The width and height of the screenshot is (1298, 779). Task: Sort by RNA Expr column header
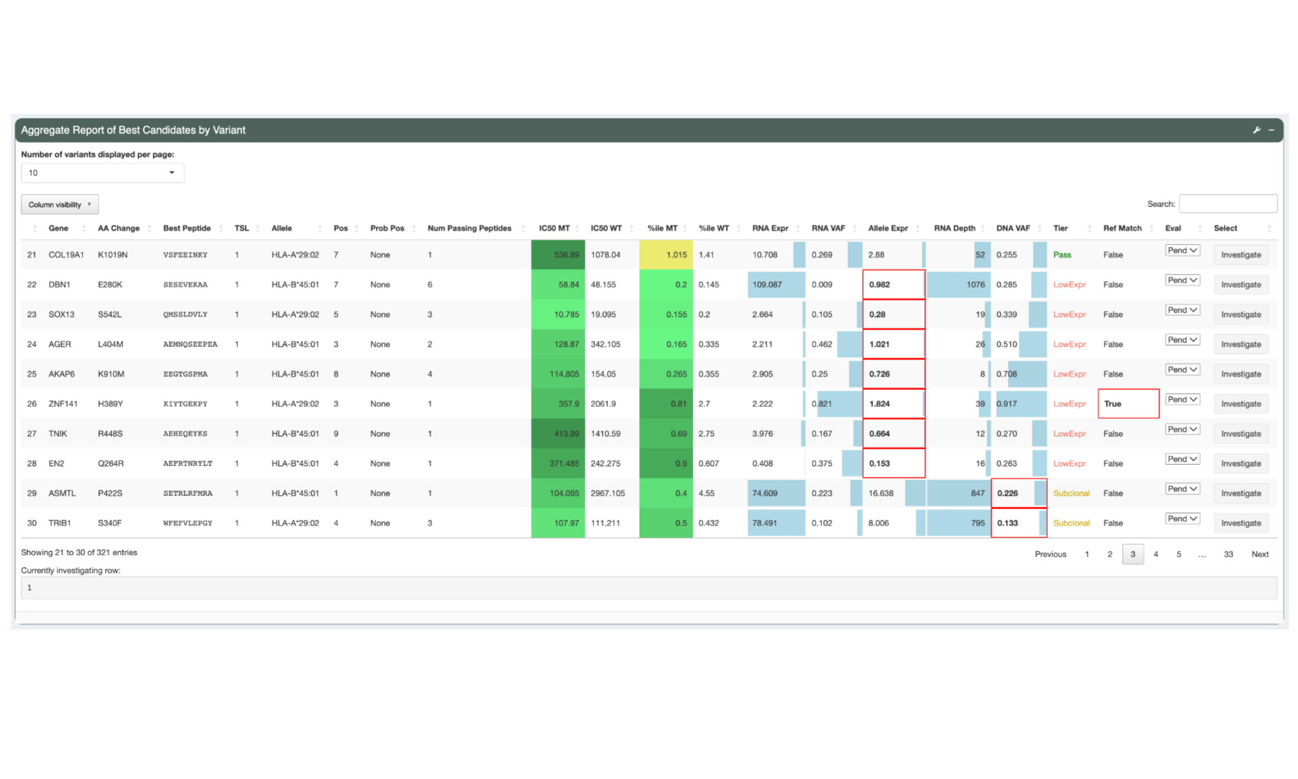pyautogui.click(x=770, y=229)
